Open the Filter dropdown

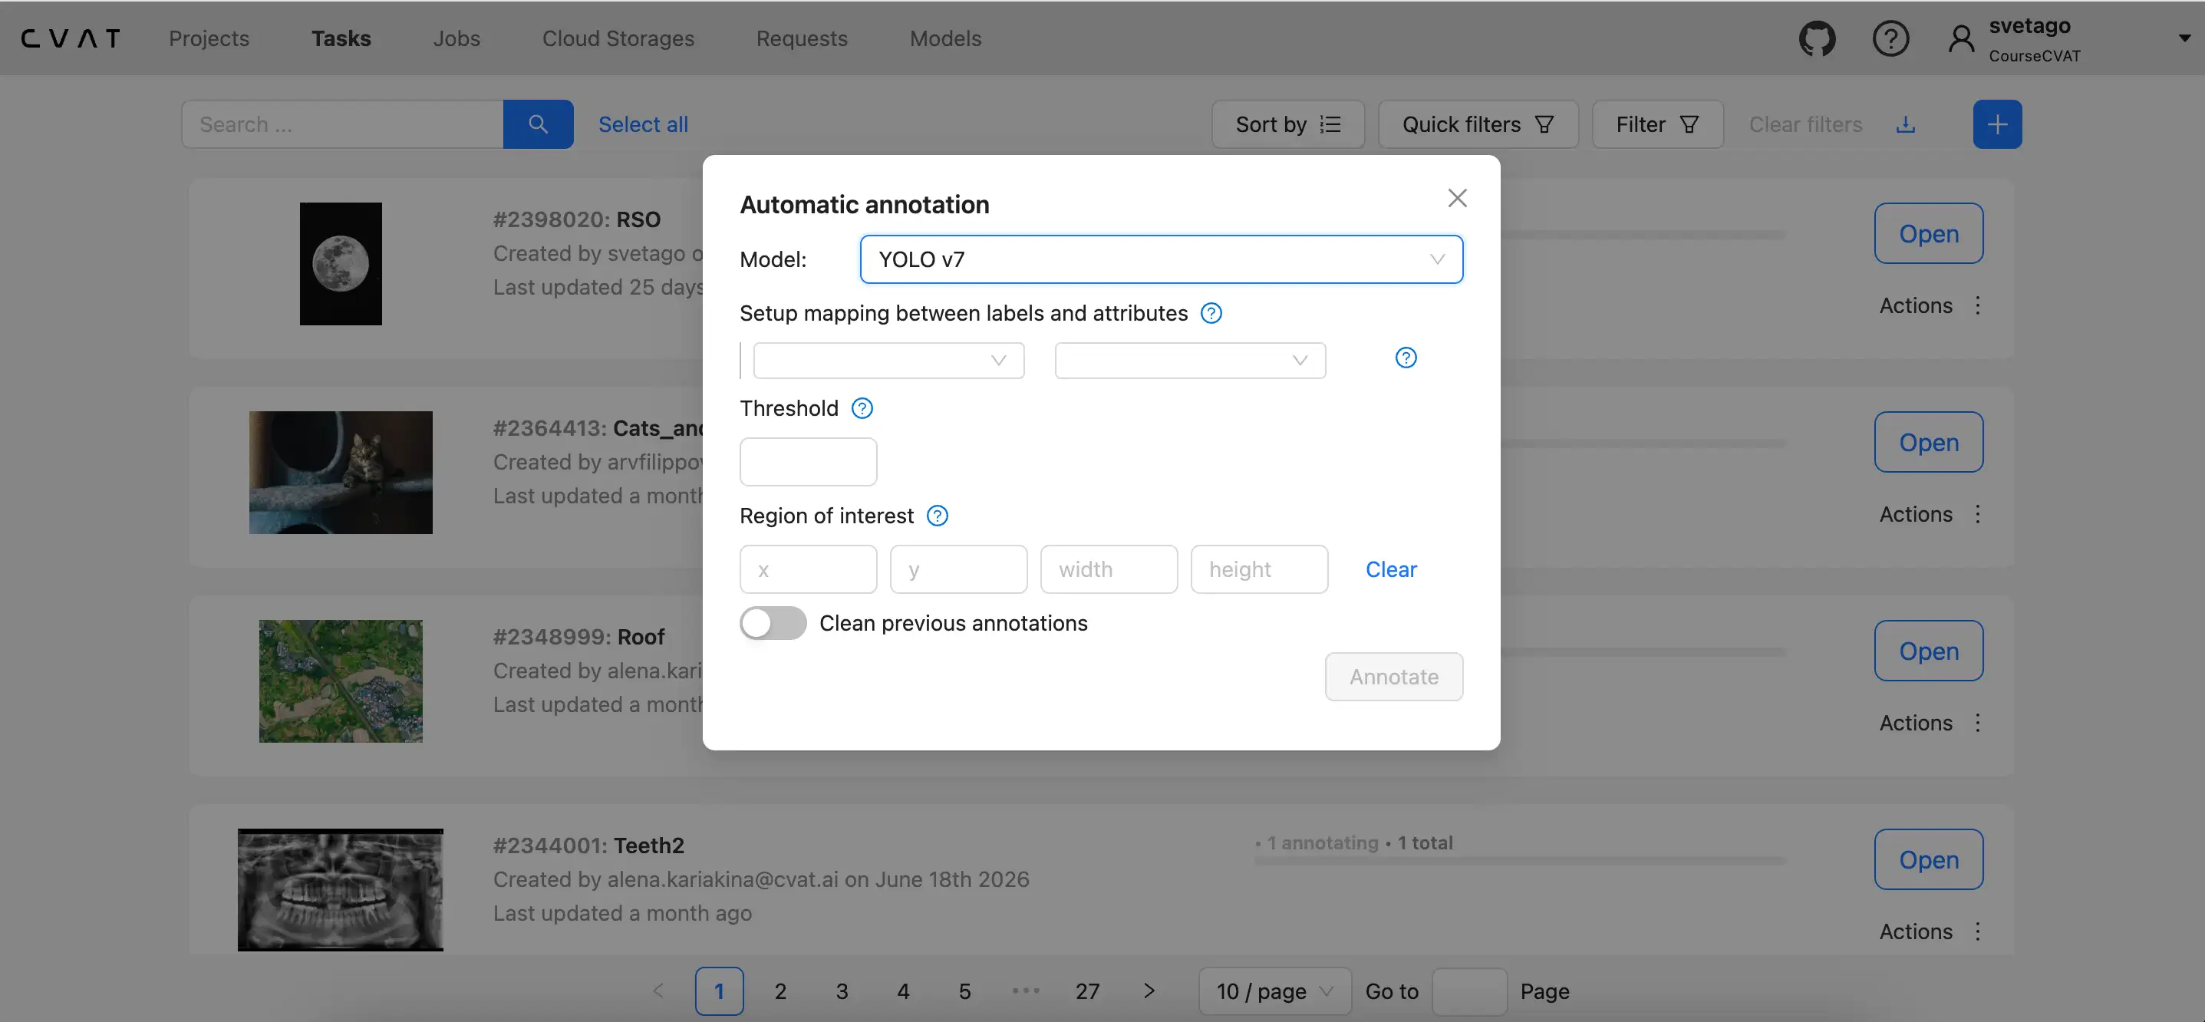pyautogui.click(x=1658, y=124)
